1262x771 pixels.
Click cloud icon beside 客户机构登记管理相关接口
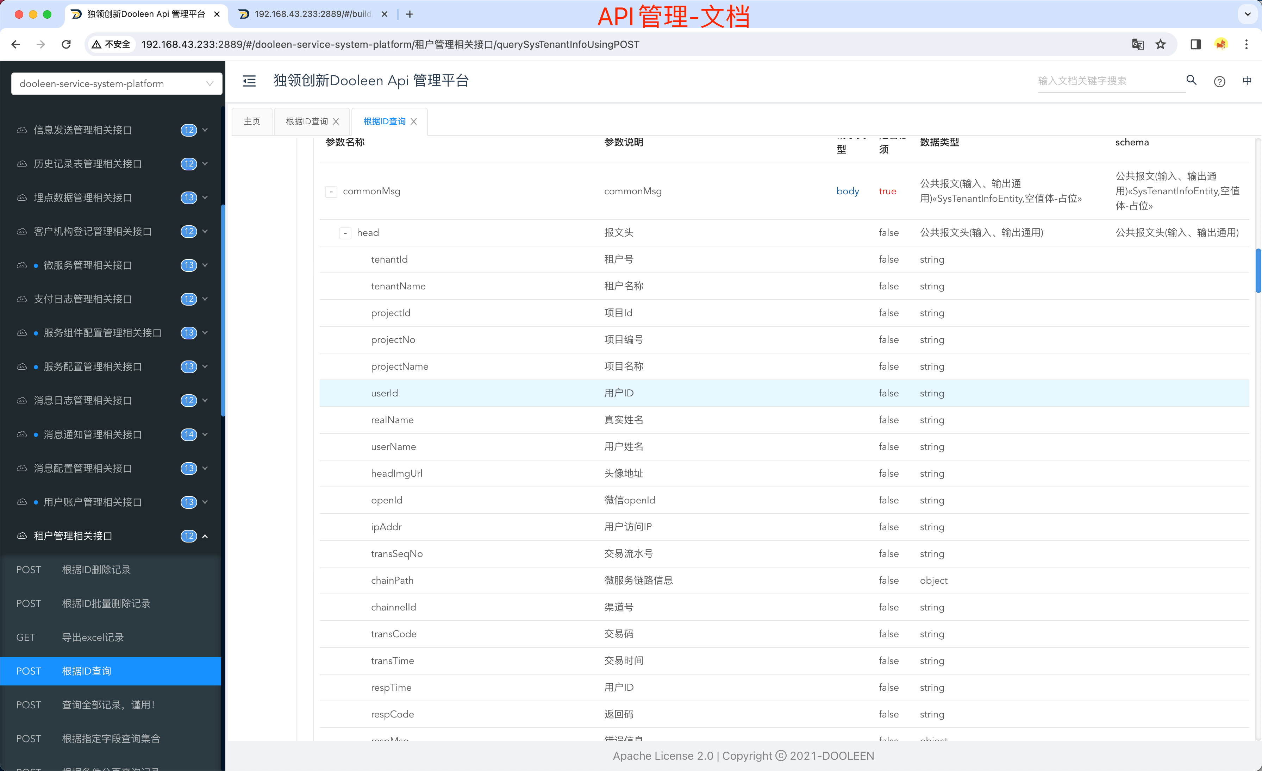[21, 231]
